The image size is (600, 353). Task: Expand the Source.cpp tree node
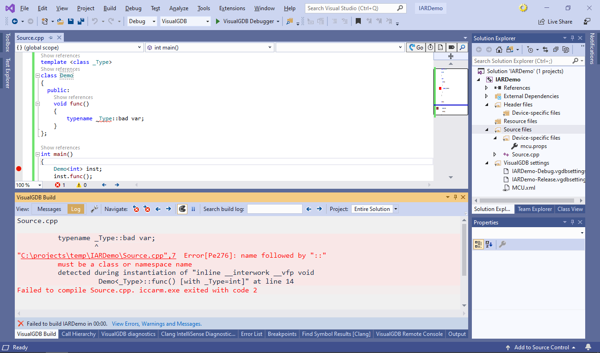coord(495,155)
